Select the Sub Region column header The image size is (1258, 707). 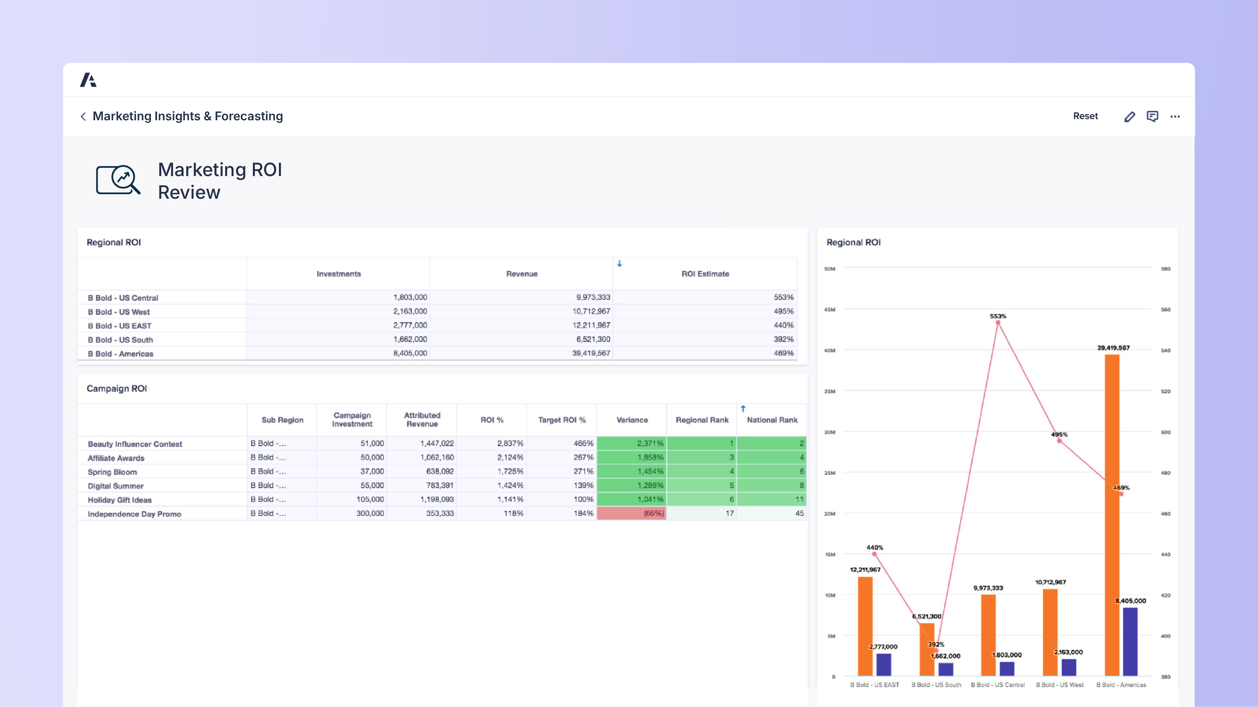(x=282, y=420)
